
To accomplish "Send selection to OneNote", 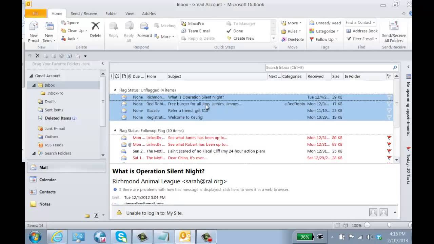I will point(293,39).
